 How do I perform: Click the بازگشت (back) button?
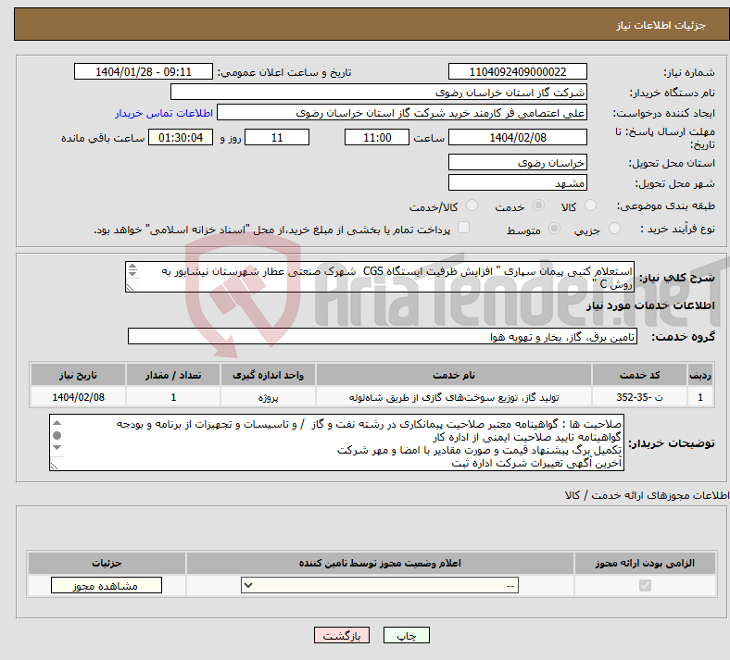point(342,635)
